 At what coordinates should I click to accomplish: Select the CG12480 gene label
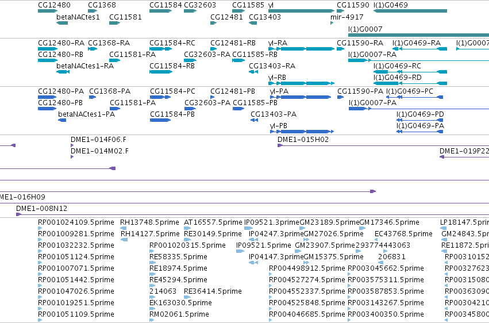54,5
